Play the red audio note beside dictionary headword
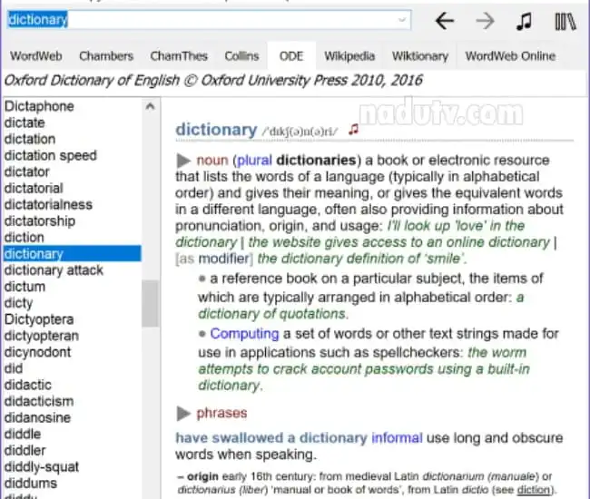Image resolution: width=590 pixels, height=499 pixels. pos(353,130)
